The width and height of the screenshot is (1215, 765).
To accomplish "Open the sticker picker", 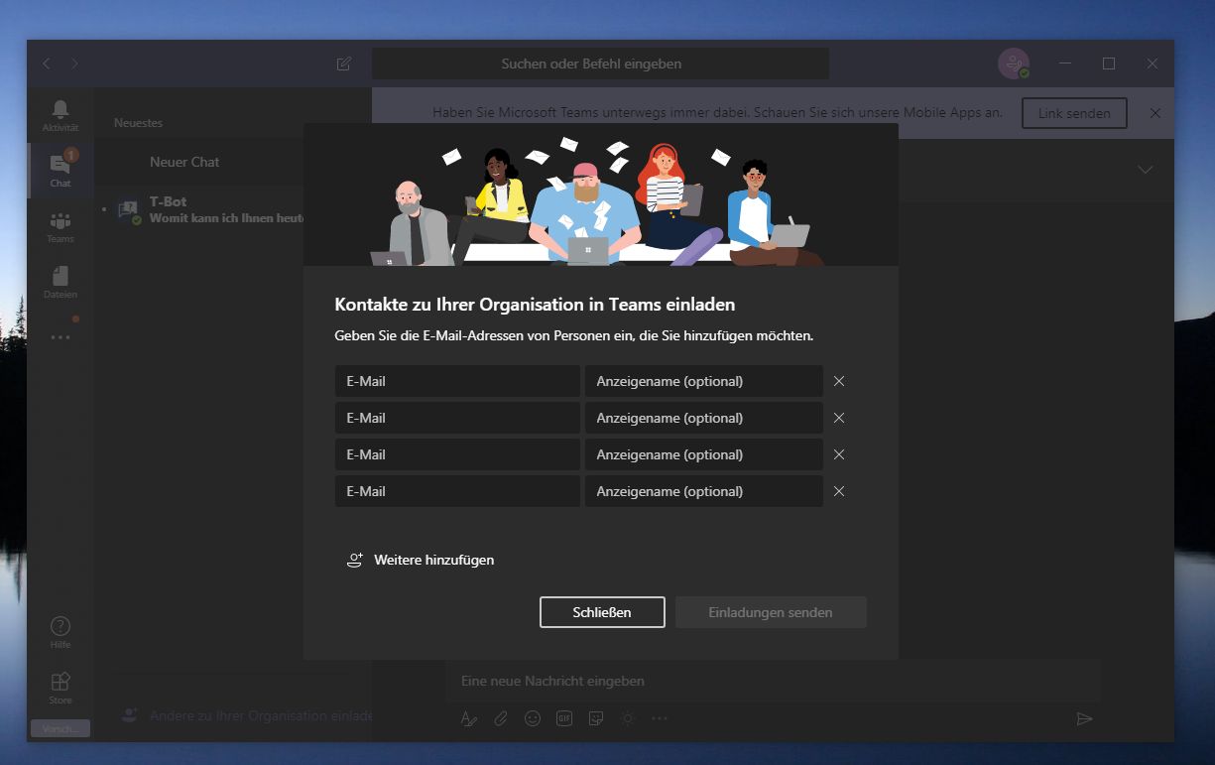I will click(x=596, y=718).
